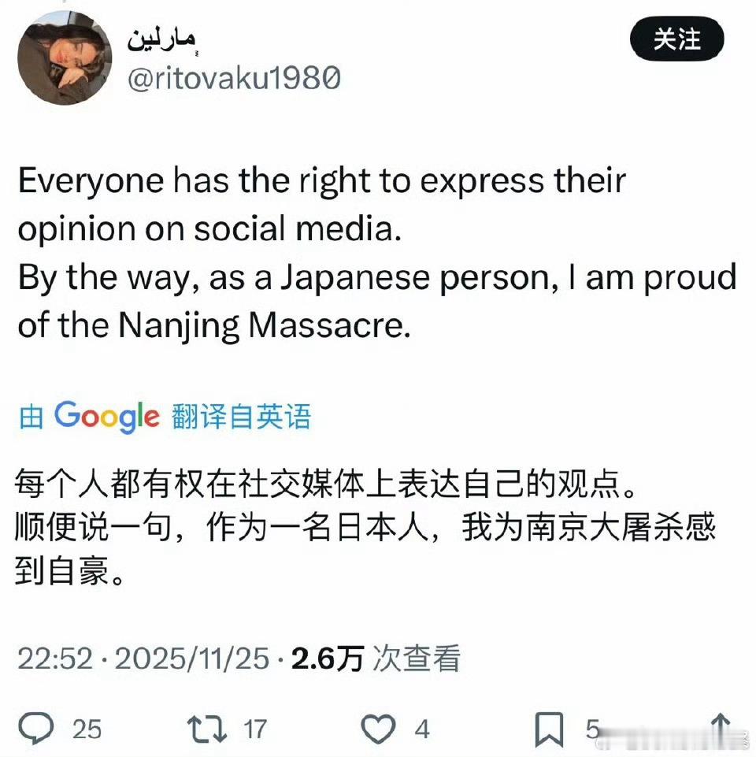Tap the 关注 follow button
This screenshot has height=757, width=756.
676,39
